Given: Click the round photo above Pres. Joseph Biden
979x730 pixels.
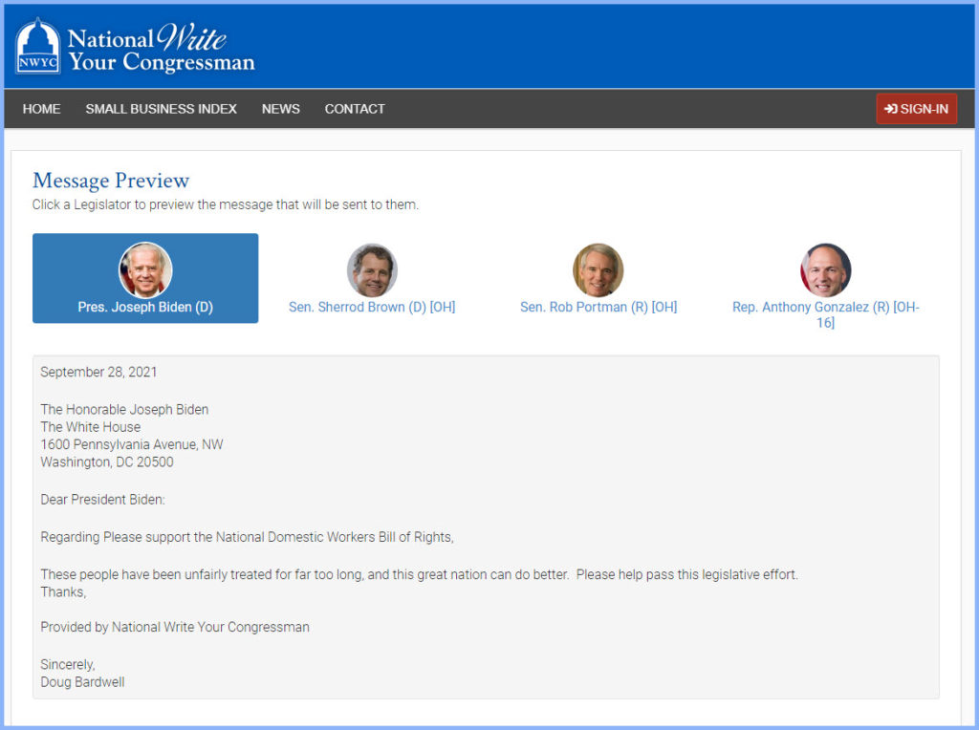Looking at the screenshot, I should tap(145, 269).
